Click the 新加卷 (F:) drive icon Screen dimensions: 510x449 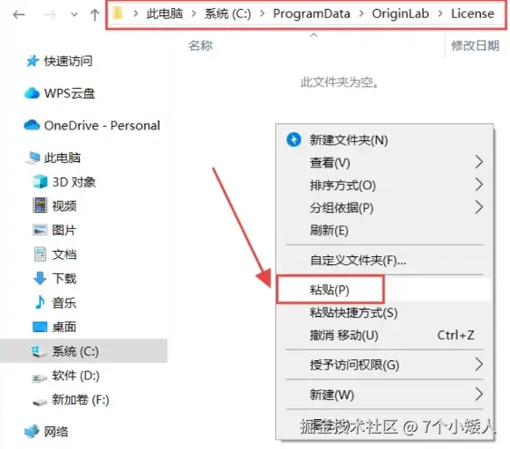(x=40, y=402)
